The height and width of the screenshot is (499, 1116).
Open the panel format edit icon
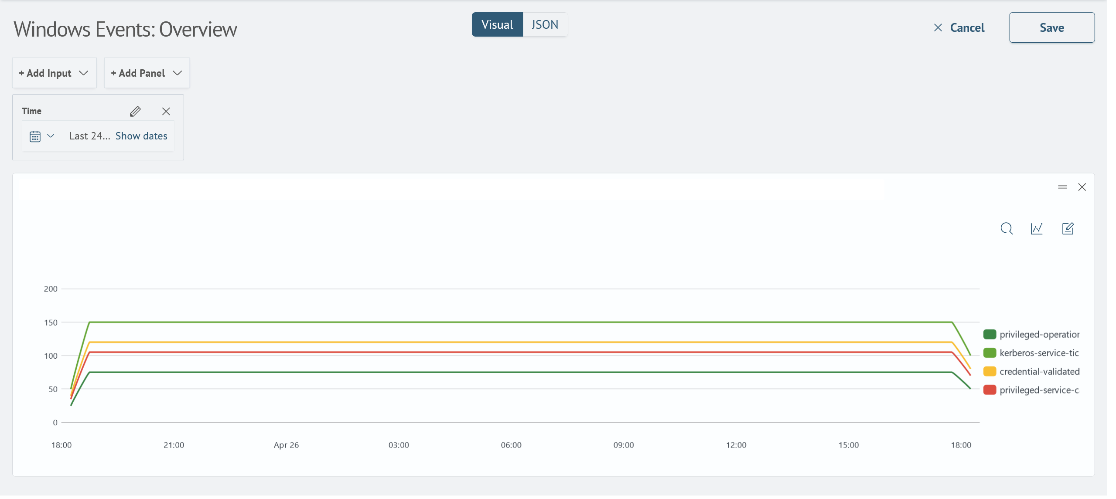(1068, 229)
